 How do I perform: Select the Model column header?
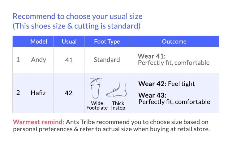click(x=39, y=41)
